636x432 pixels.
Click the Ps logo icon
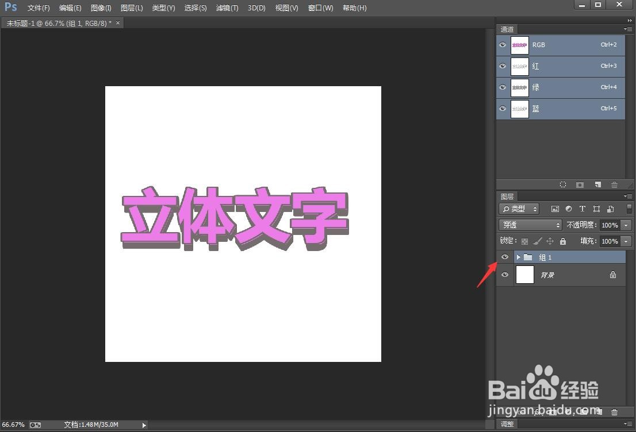(x=11, y=7)
